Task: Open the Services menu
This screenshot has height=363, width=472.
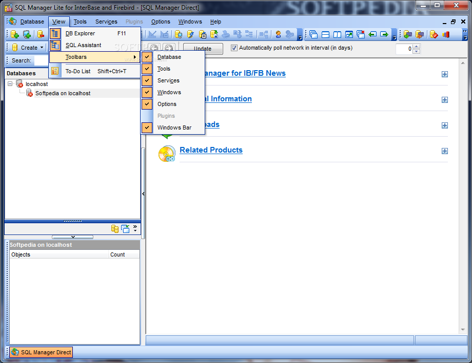Action: pyautogui.click(x=106, y=22)
